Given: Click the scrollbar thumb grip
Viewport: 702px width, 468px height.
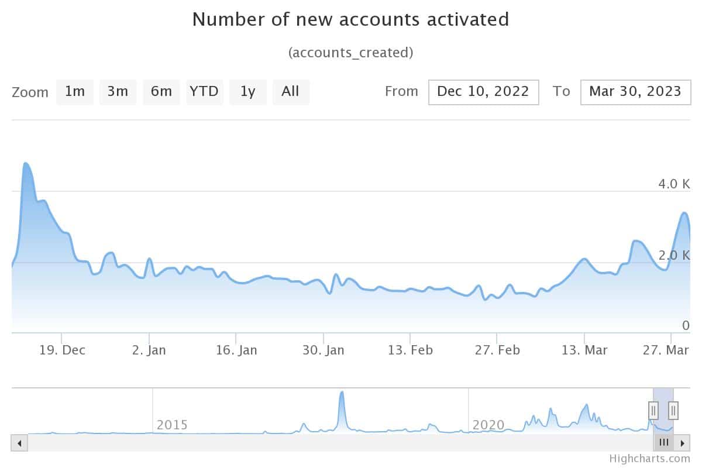Looking at the screenshot, I should [663, 443].
